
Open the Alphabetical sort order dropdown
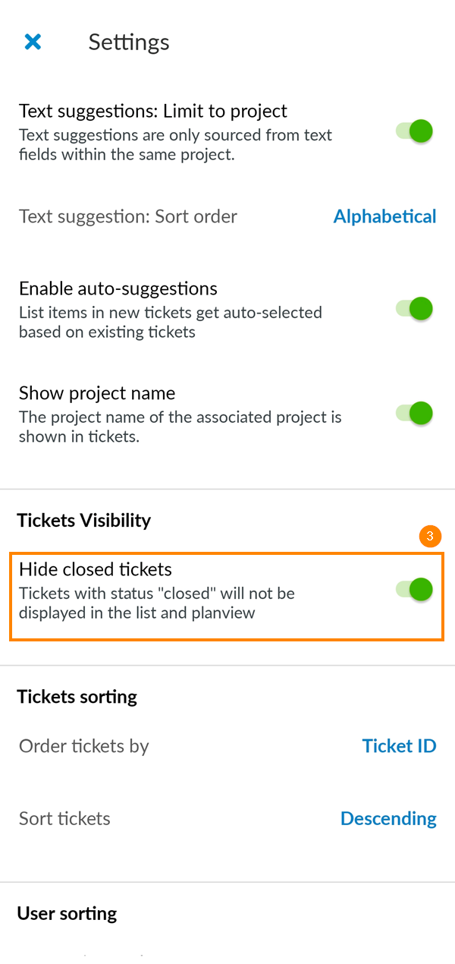(384, 216)
